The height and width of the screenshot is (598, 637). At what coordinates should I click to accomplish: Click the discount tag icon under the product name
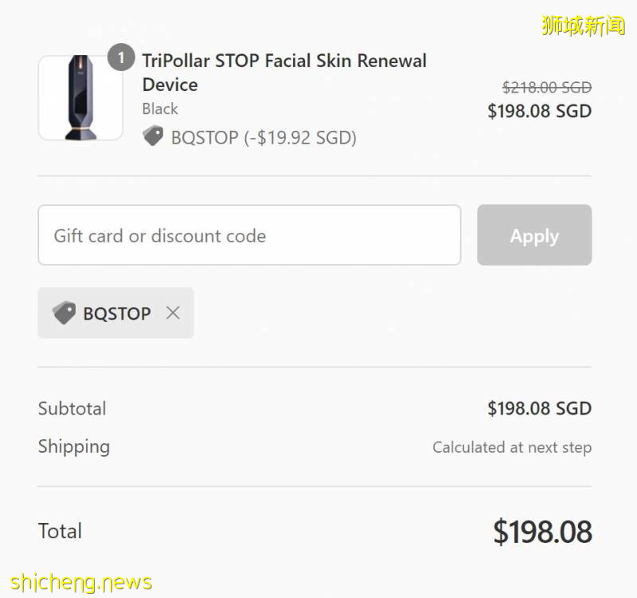pos(153,136)
